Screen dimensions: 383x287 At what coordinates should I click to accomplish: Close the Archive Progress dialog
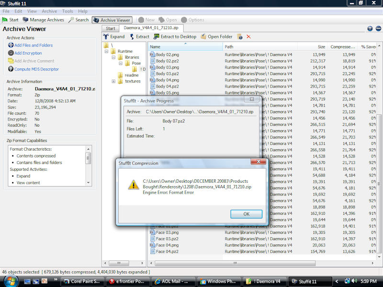click(x=252, y=99)
